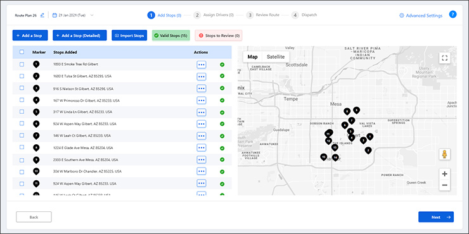The image size is (469, 234).
Task: Click the Add a Stop button
Action: pyautogui.click(x=30, y=35)
